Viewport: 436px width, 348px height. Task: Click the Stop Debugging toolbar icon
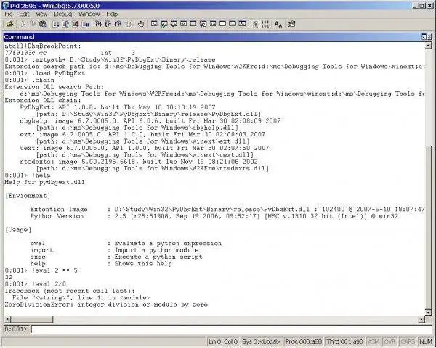pos(76,24)
